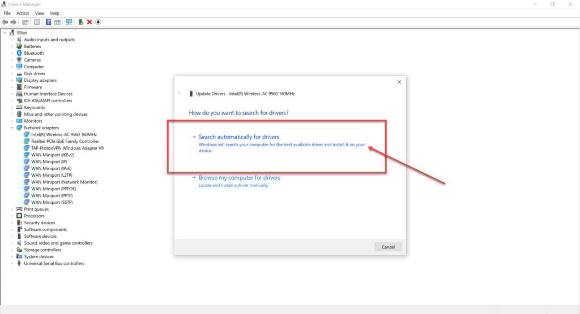Select WAN Miniport (L2TP)
Screen dimensions: 580x314
click(52, 175)
